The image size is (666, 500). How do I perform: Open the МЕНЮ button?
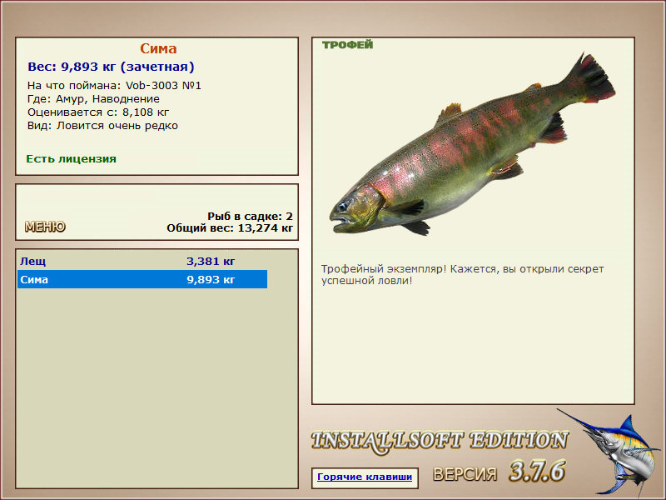pos(45,227)
